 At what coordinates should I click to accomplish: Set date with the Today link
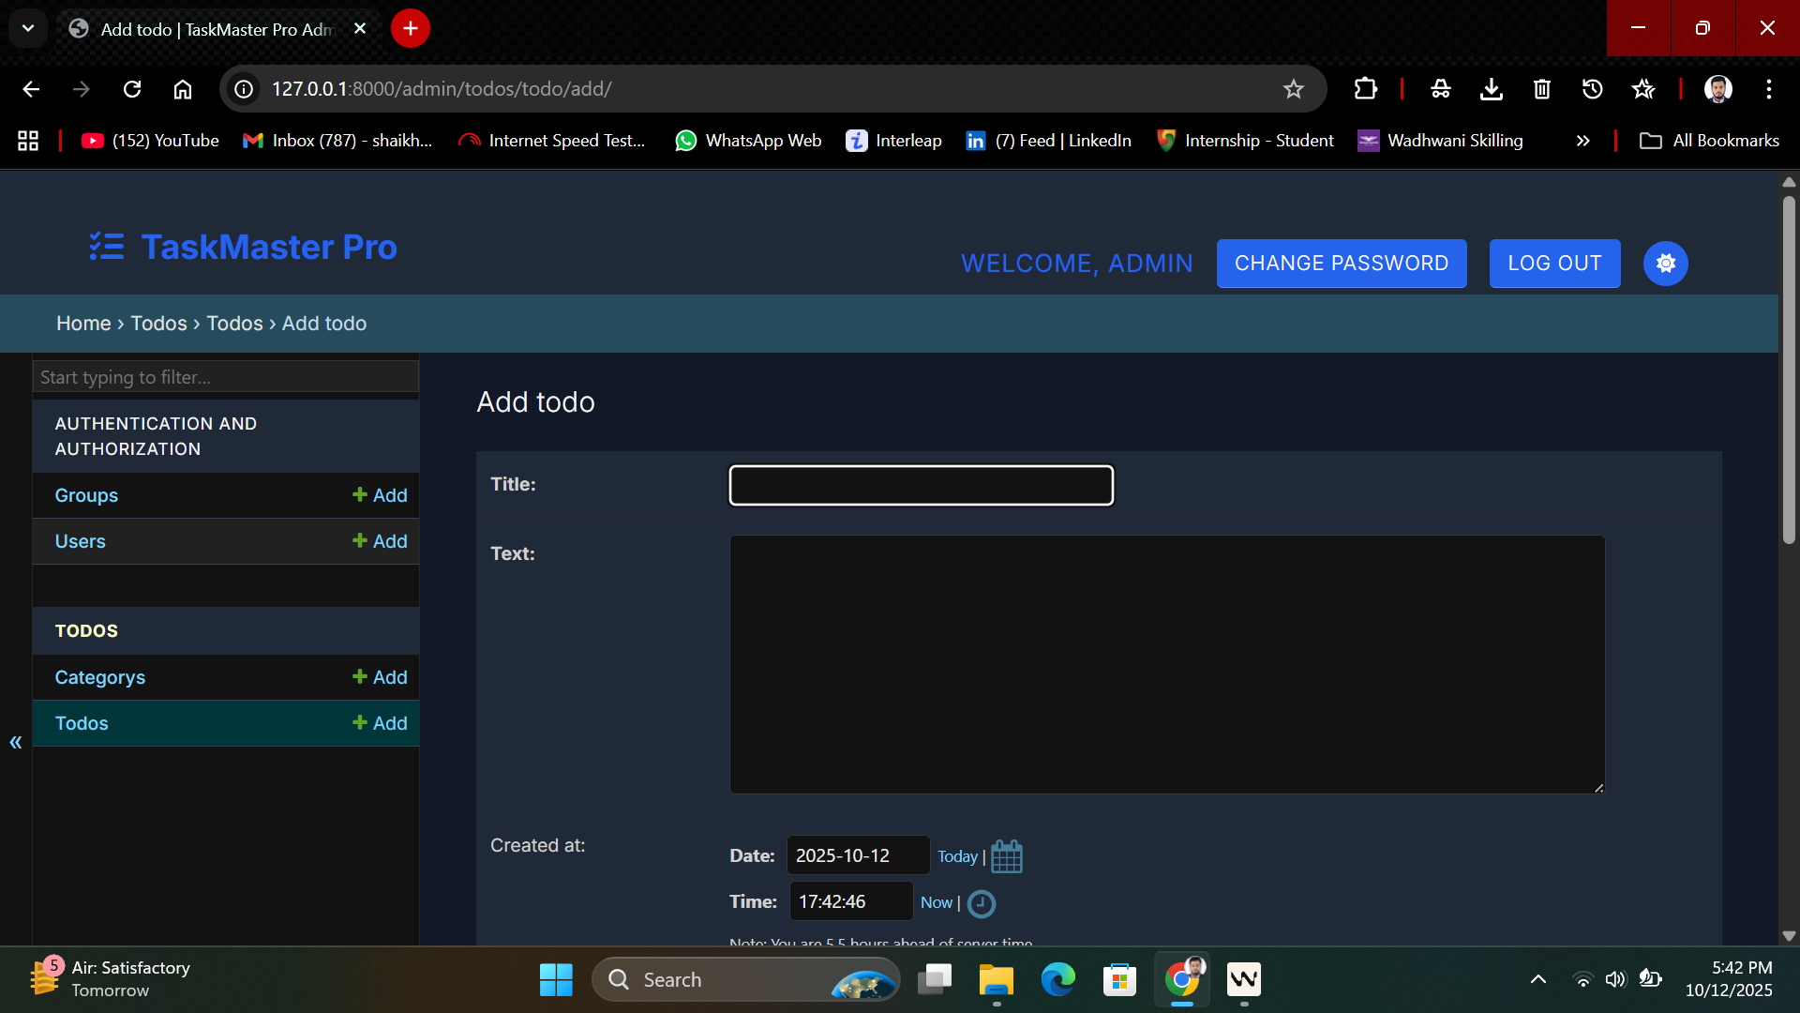point(957,856)
